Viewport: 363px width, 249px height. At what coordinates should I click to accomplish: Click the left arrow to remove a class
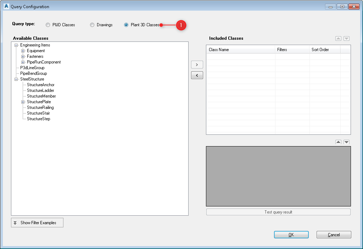pyautogui.click(x=197, y=75)
